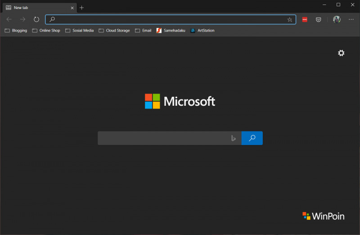The image size is (360, 235).
Task: Add page to favorites star icon
Action: click(x=290, y=20)
